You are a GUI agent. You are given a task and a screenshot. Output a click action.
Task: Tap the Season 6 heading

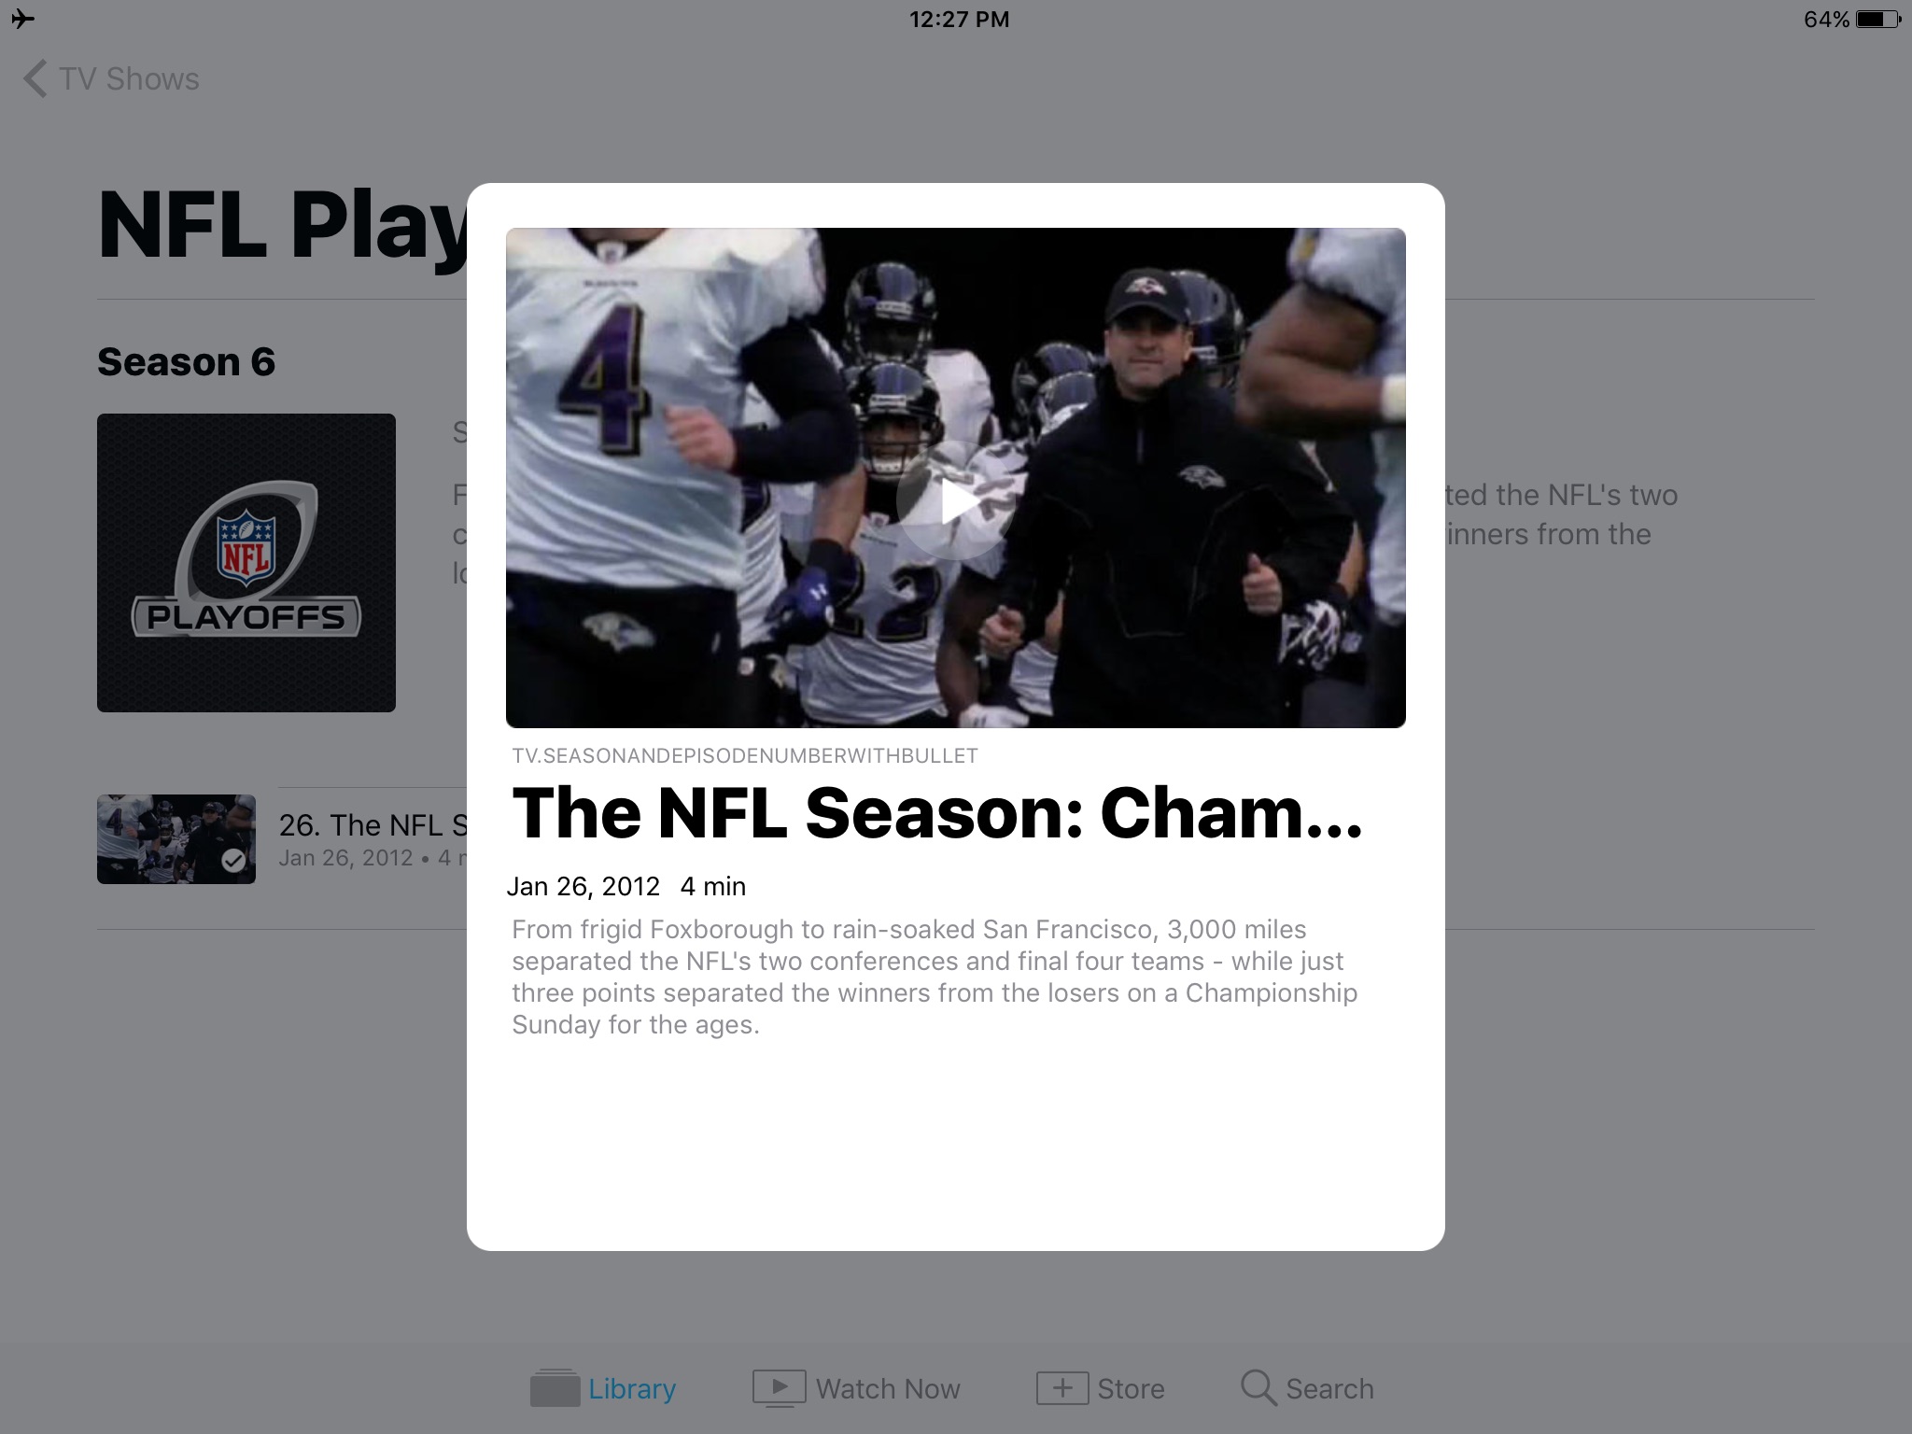click(x=186, y=361)
